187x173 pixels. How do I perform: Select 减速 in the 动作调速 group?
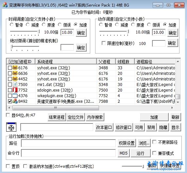point(117,25)
